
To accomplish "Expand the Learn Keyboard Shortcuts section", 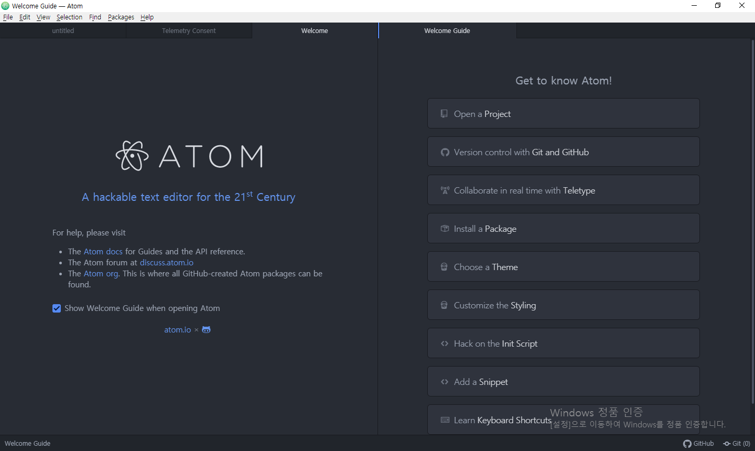I will 563,420.
